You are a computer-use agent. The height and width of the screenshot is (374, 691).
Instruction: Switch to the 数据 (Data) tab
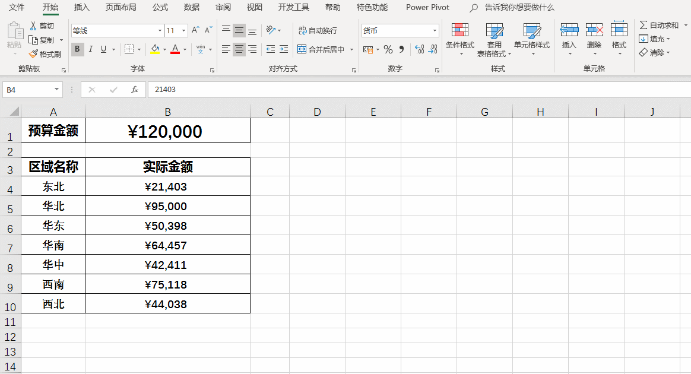click(x=191, y=8)
